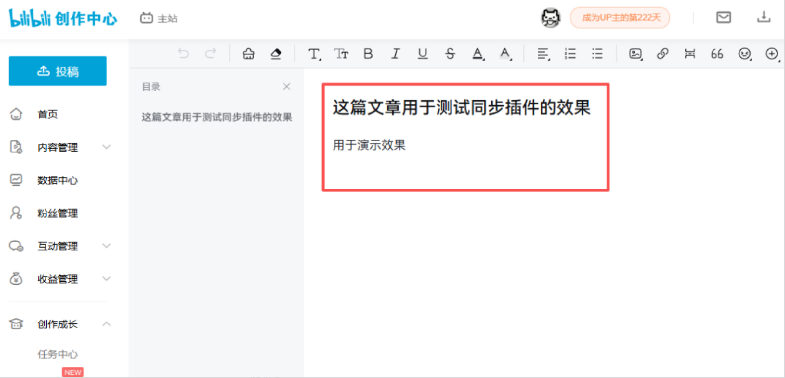
Task: Toggle underline formatting
Action: click(x=423, y=54)
